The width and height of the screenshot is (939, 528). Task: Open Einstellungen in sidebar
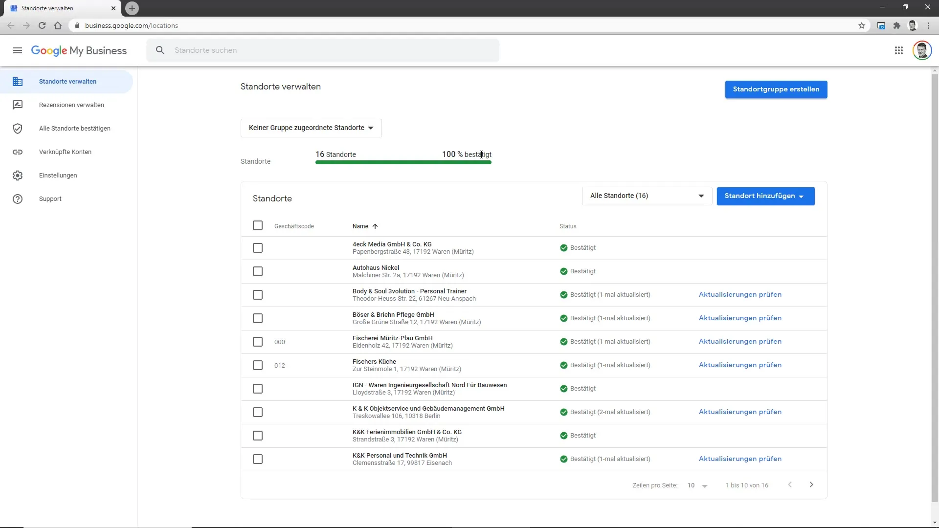pyautogui.click(x=67, y=176)
